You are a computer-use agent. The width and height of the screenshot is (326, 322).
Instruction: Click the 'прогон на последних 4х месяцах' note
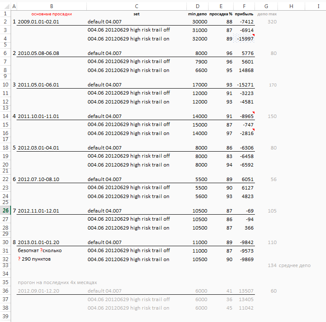pos(57,282)
